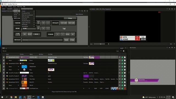The height and width of the screenshot is (99, 176).
Task: Click the green check icon in BULLETS row
Action: (122, 82)
